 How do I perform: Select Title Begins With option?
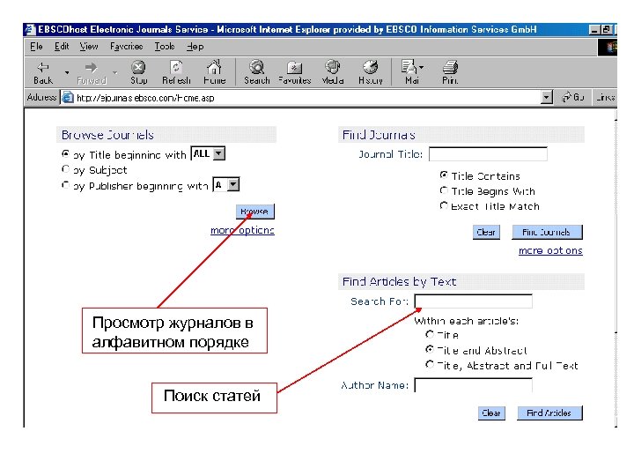[x=444, y=190]
